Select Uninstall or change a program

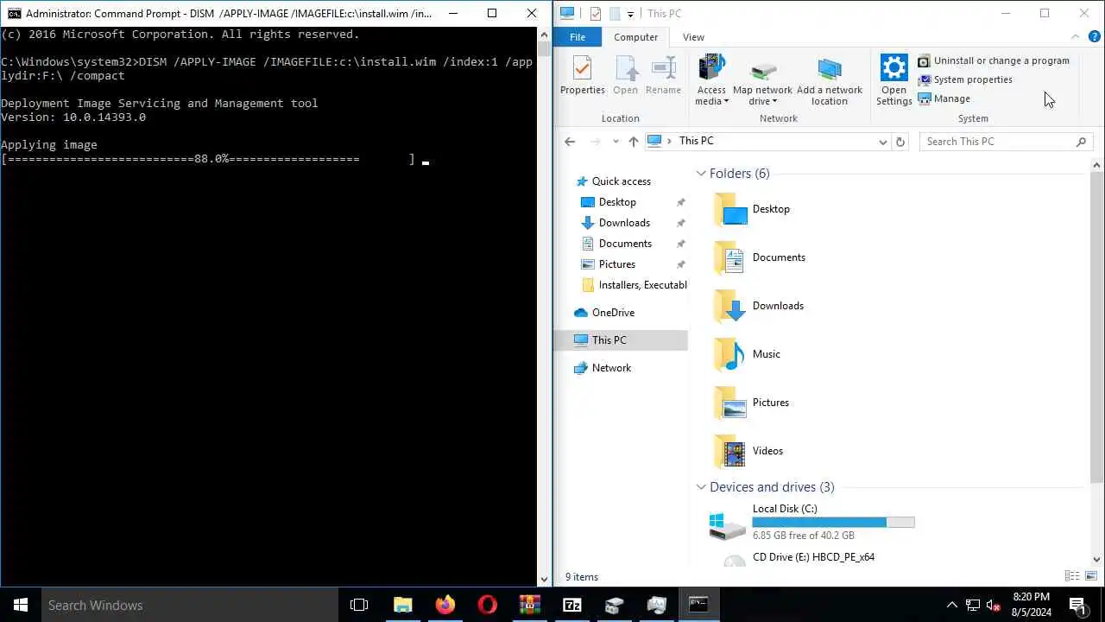coord(993,61)
